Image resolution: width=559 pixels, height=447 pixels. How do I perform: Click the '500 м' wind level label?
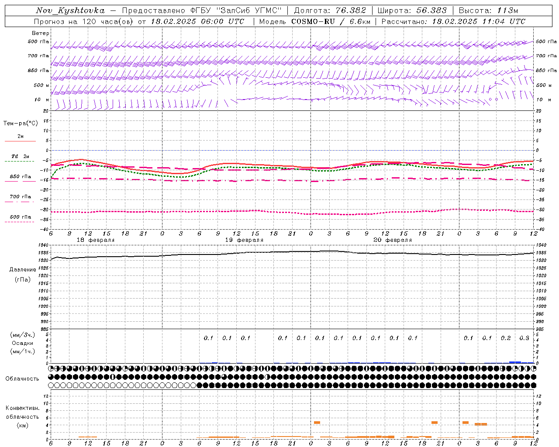point(41,85)
